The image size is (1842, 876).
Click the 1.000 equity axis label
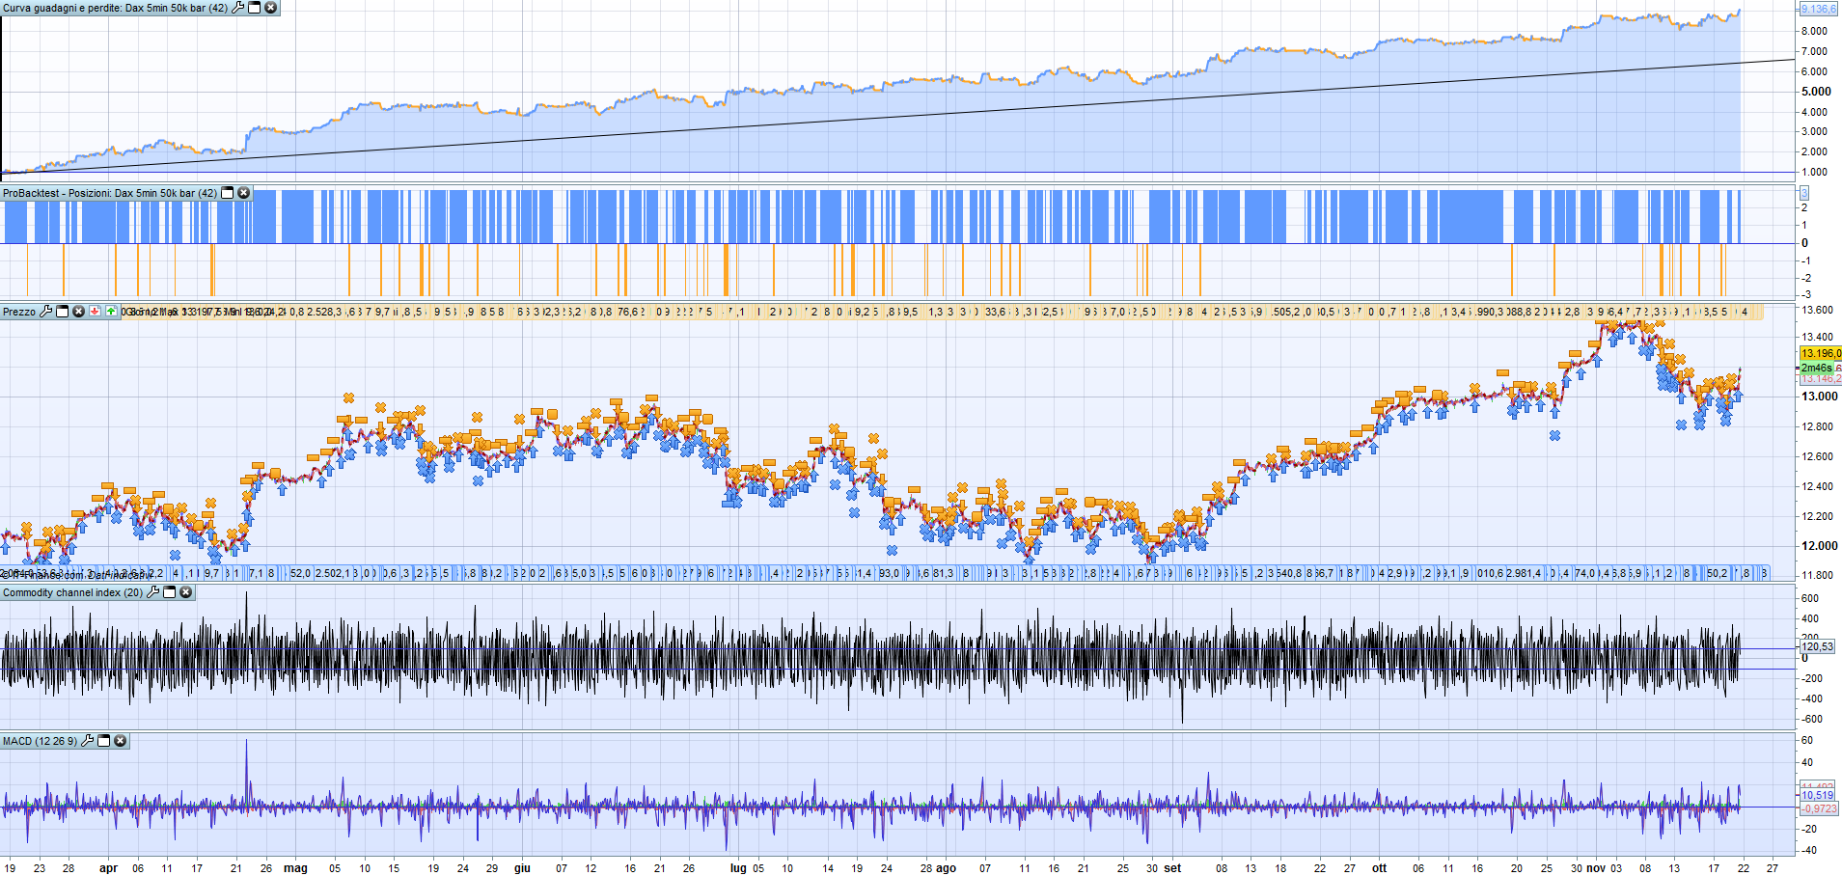click(1814, 172)
